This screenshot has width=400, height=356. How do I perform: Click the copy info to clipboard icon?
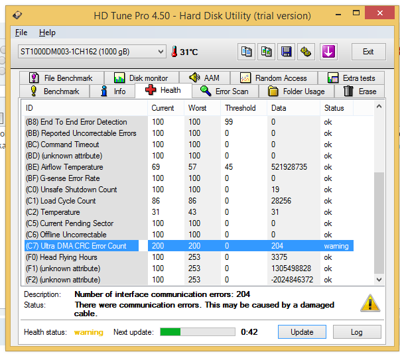click(x=246, y=52)
